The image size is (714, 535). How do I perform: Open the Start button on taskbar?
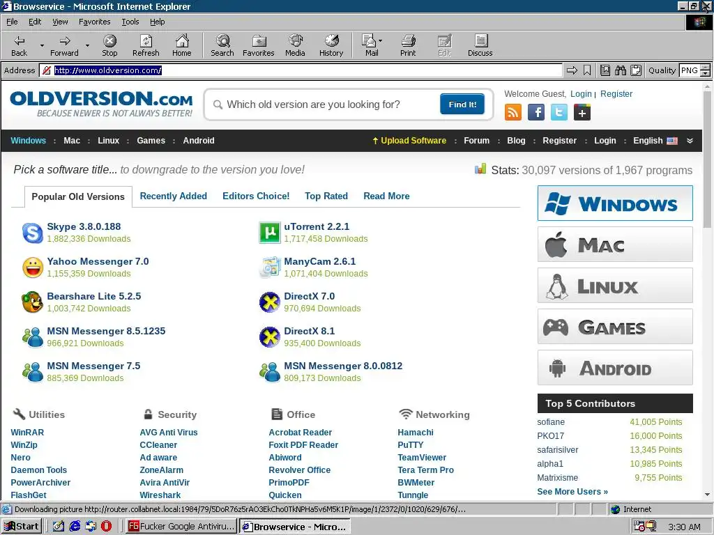point(22,527)
